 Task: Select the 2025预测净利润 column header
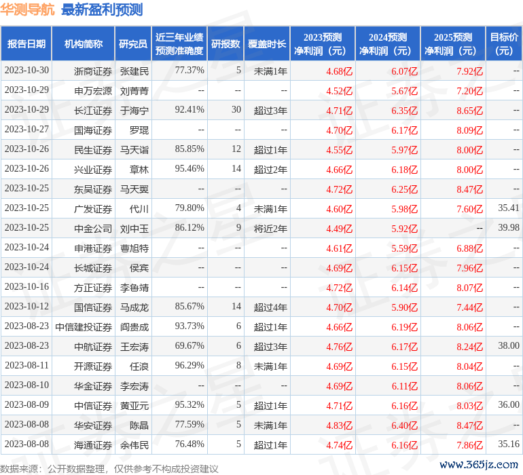(453, 43)
